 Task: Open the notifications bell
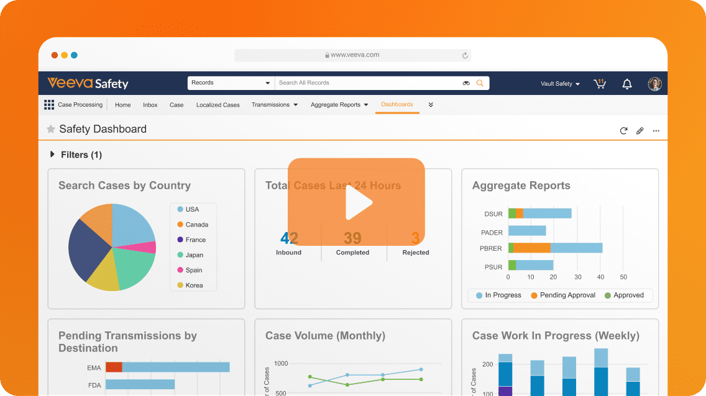[627, 84]
